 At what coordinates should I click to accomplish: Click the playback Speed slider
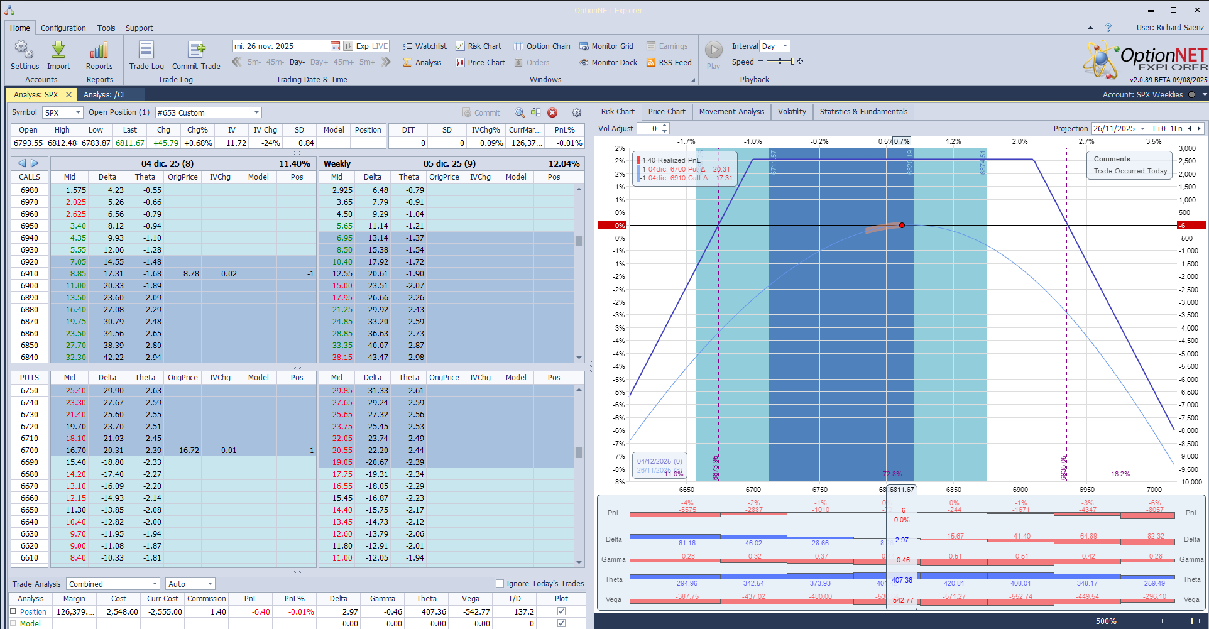(x=780, y=62)
